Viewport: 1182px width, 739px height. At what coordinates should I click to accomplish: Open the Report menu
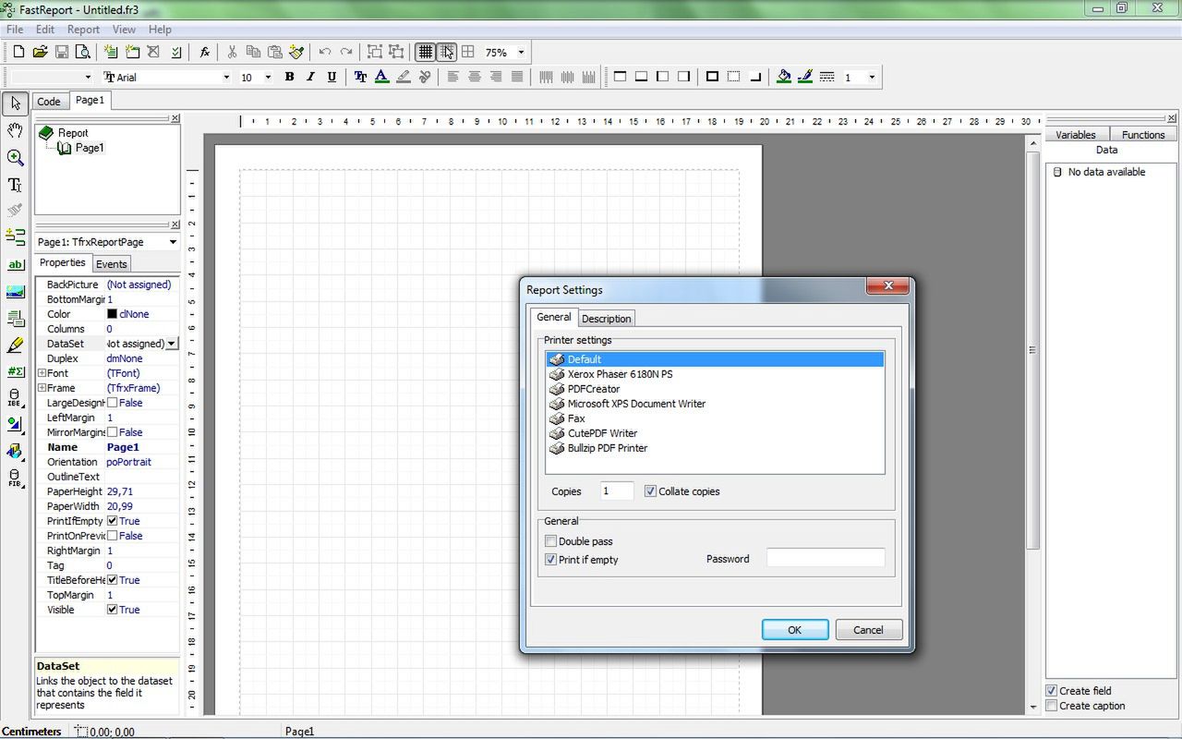[83, 30]
